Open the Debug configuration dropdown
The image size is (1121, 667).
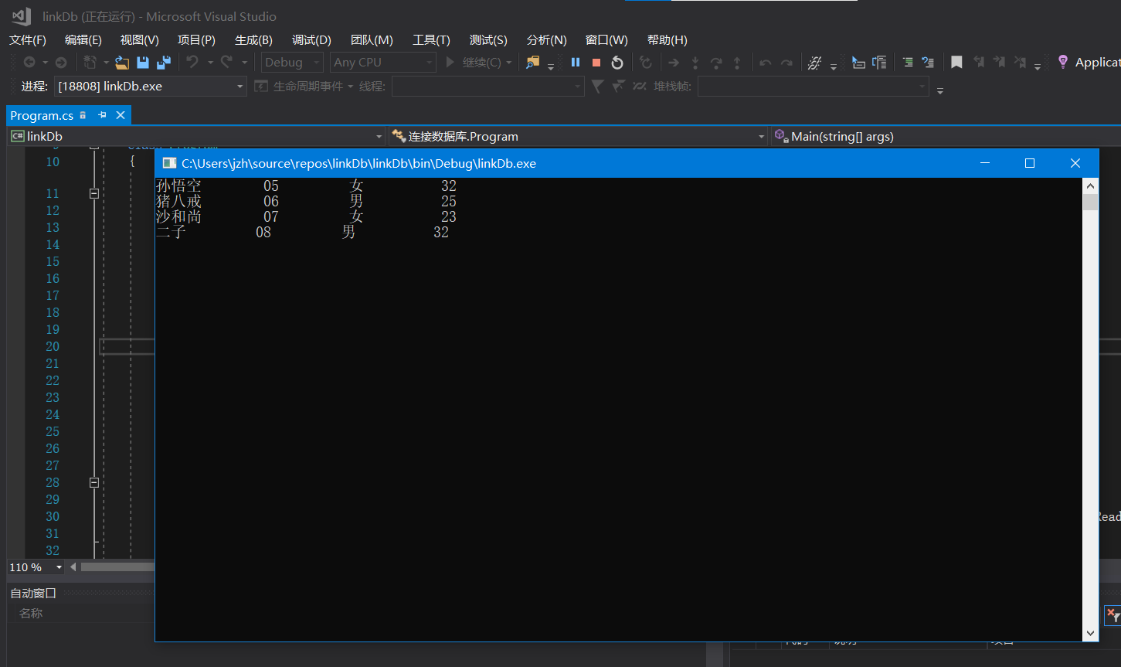[292, 63]
